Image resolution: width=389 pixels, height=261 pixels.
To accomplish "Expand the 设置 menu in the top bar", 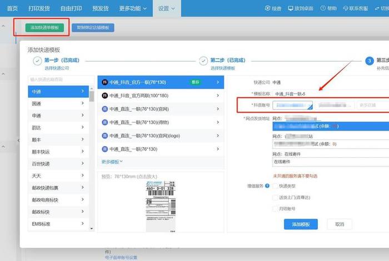I will pos(167,8).
